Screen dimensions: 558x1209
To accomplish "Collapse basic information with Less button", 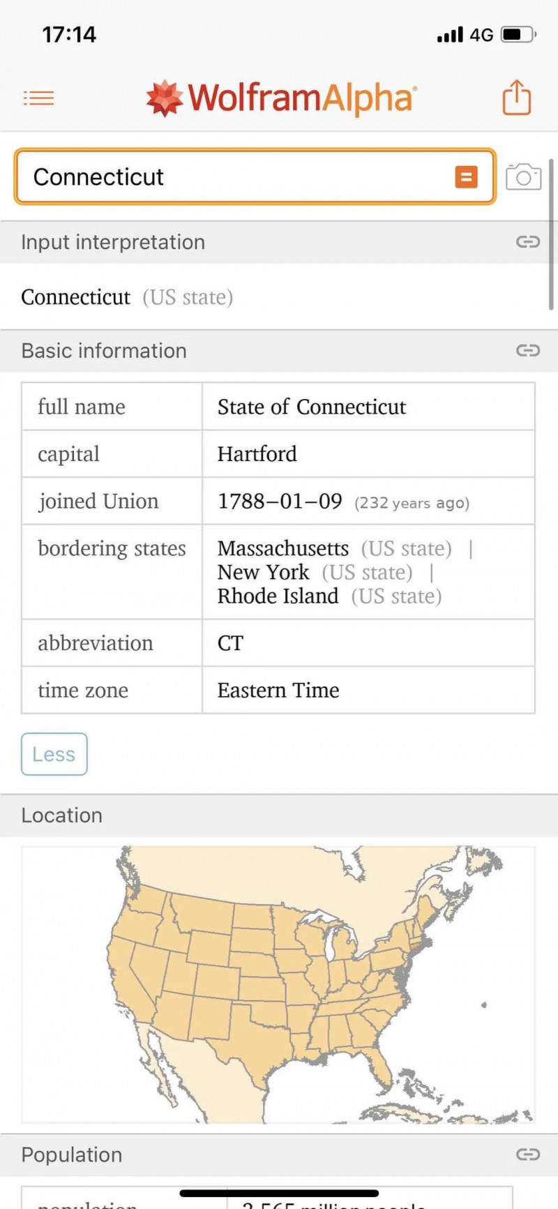I will click(x=54, y=754).
